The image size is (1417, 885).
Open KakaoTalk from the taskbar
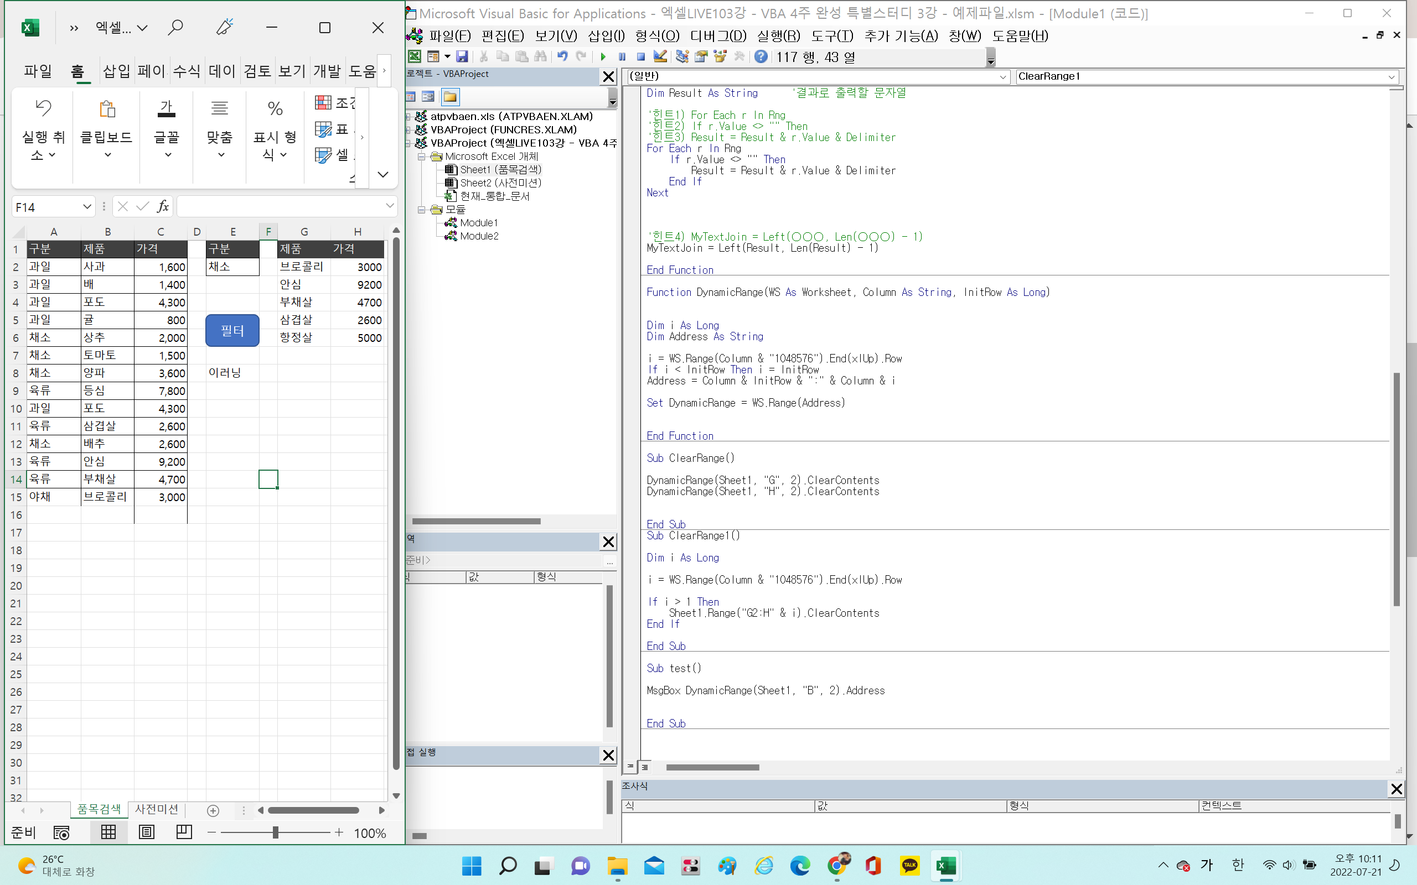[x=909, y=865]
